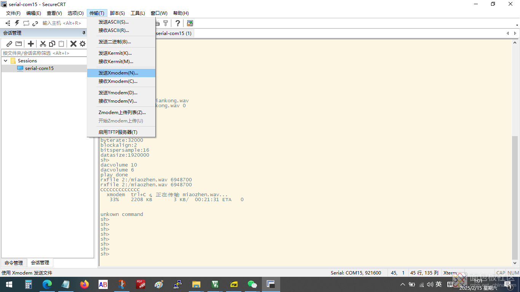
Task: Show hidden system tray icons chevron
Action: click(403, 284)
